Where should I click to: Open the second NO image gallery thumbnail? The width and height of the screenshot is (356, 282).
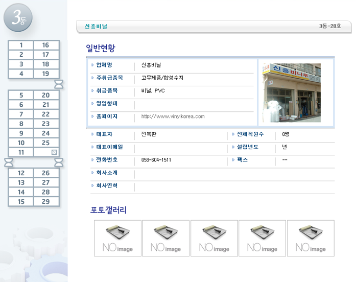[x=165, y=238]
